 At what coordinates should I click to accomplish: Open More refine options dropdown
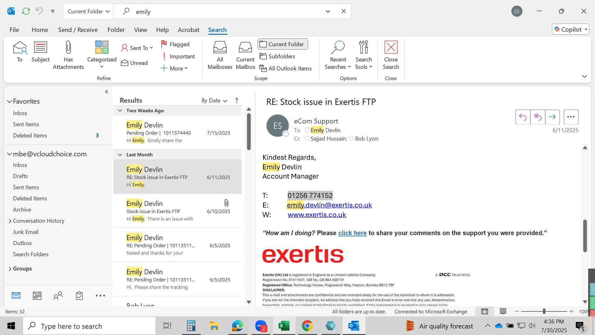click(174, 68)
